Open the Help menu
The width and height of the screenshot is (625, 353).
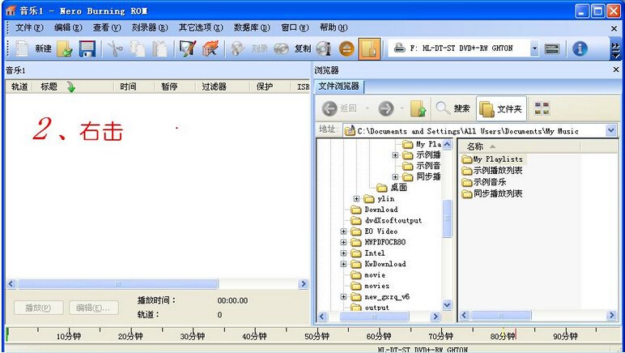[x=334, y=28]
